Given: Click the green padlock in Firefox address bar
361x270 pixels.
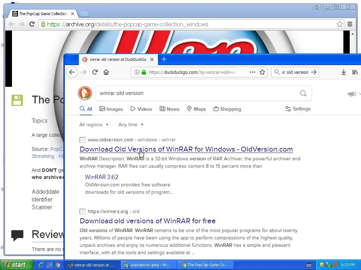Looking at the screenshot, I should pos(144,72).
